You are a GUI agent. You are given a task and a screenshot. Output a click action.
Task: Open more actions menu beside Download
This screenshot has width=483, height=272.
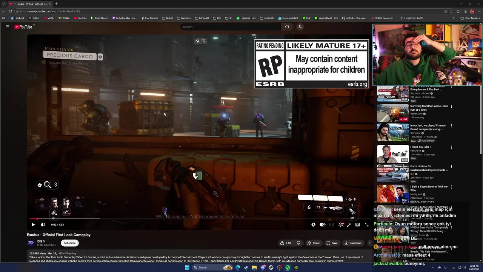(370, 243)
